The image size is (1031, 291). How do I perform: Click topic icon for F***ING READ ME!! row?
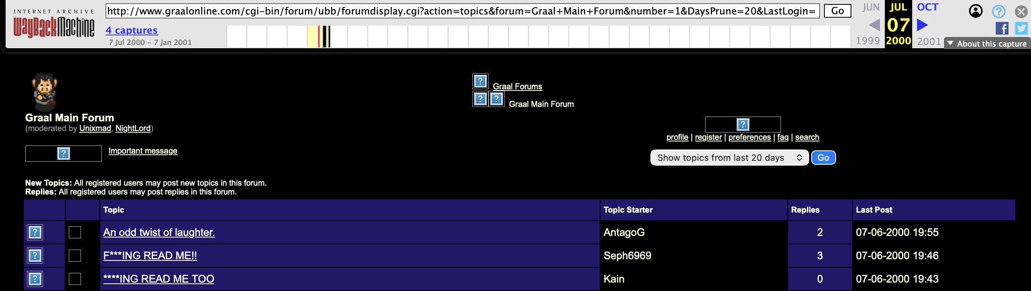click(35, 256)
